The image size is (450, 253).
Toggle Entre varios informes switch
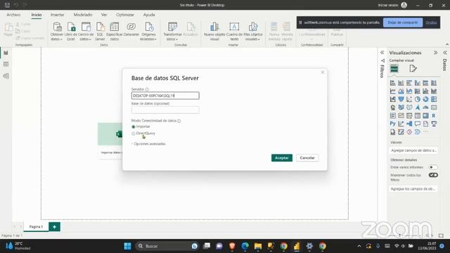pos(433,167)
